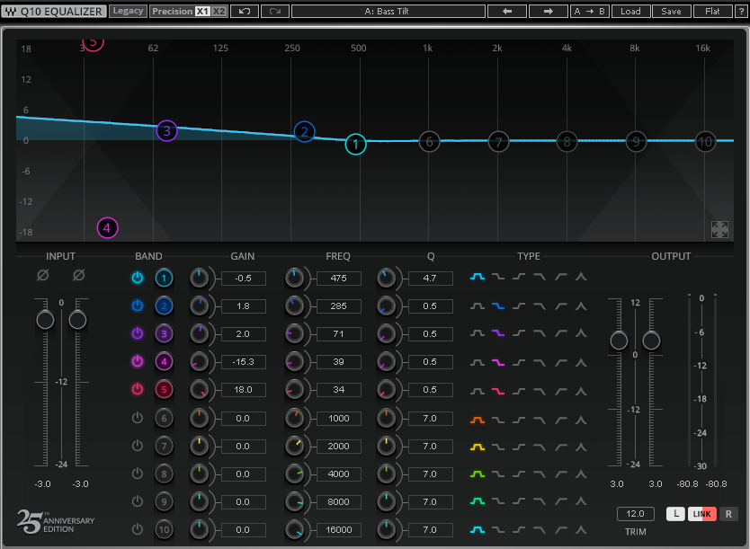Viewport: 750px width, 549px height.
Task: Select high shelf type for band 9
Action: pos(519,501)
